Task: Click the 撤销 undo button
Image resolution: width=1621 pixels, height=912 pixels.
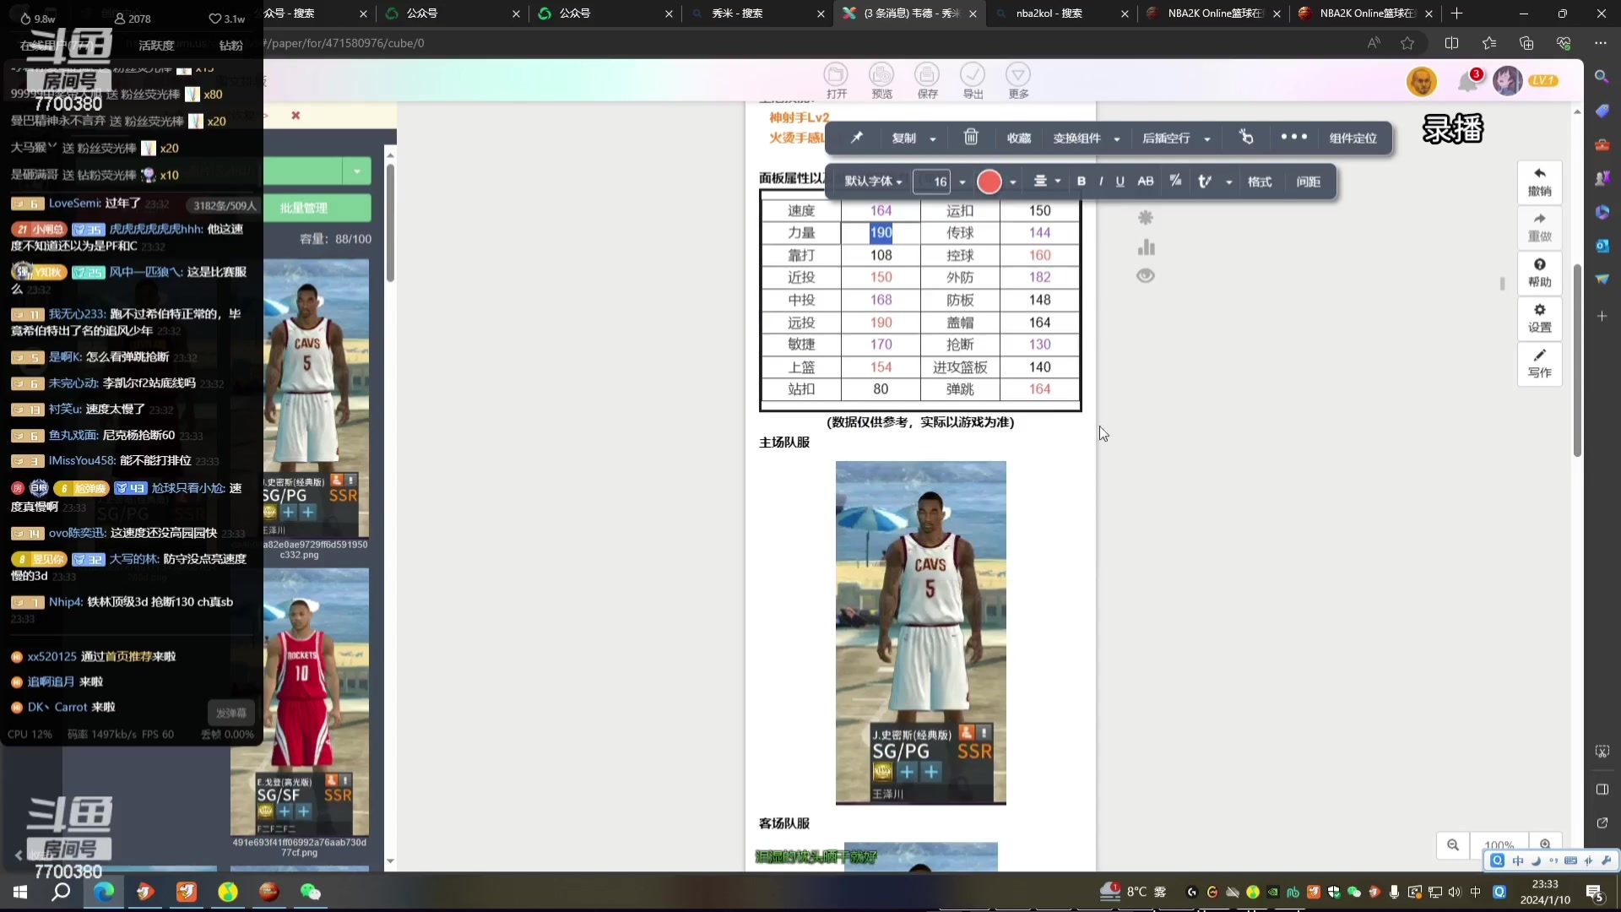Action: (1539, 182)
